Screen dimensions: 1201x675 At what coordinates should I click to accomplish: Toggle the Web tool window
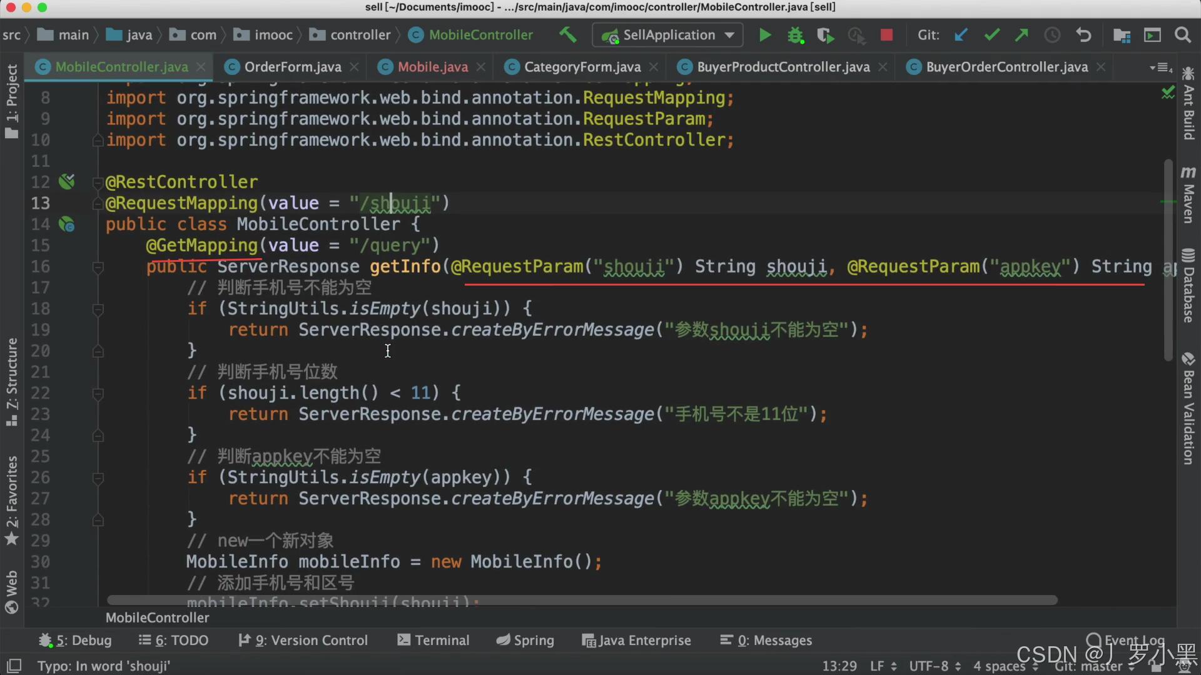pos(11,591)
